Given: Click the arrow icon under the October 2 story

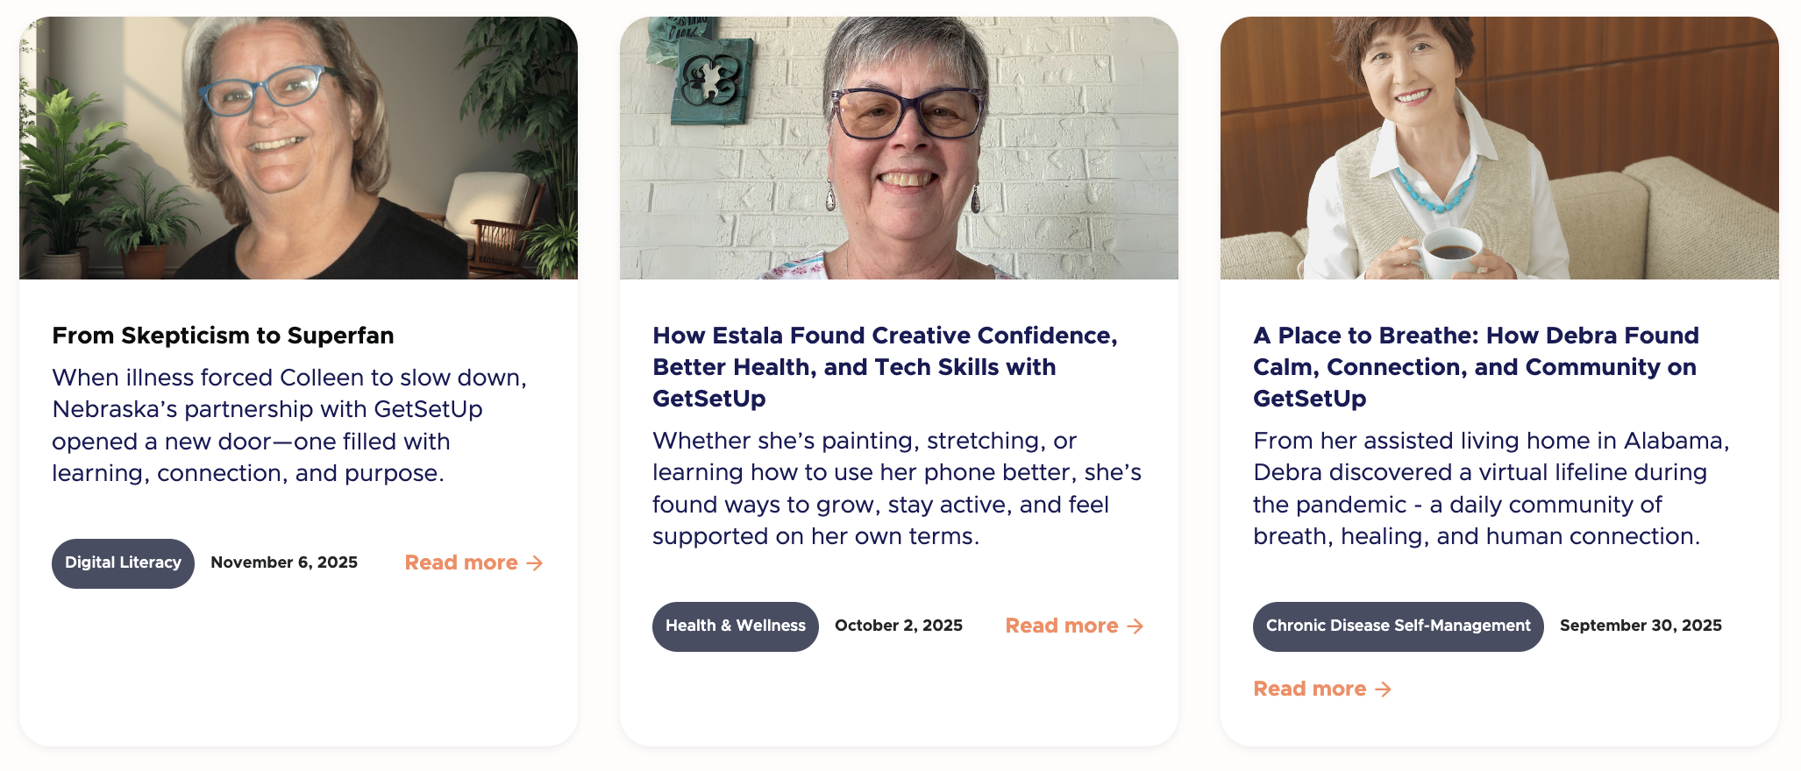Looking at the screenshot, I should 1135,626.
